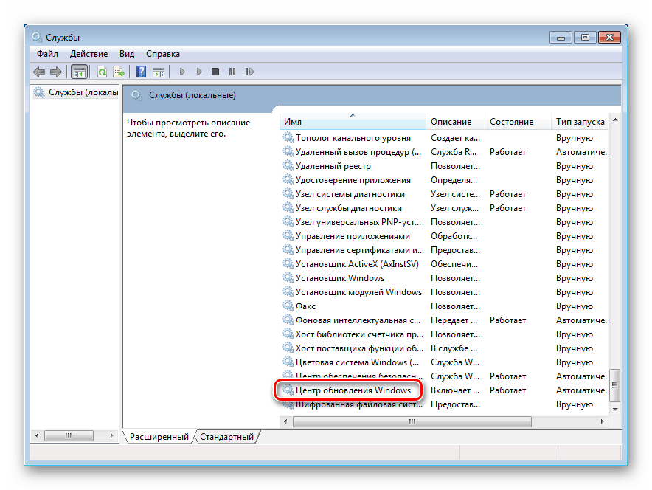Click the tree pane scroll right arrow
The width and height of the screenshot is (652, 490).
[111, 435]
